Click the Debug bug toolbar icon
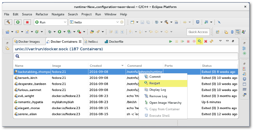Image resolution: width=254 pixels, height=131 pixels. point(50,32)
